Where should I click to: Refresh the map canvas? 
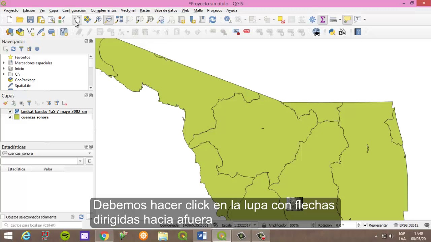click(212, 19)
